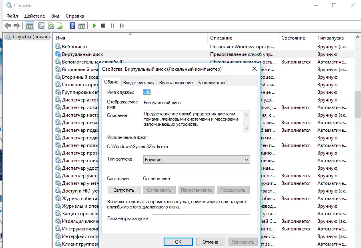361x248 pixels.
Task: Click gear icon beside Защита програм
Action: [58, 213]
